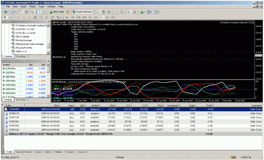Select Moving Average expert in Navigator
Viewport: 264px width, 160px height.
coord(24,40)
